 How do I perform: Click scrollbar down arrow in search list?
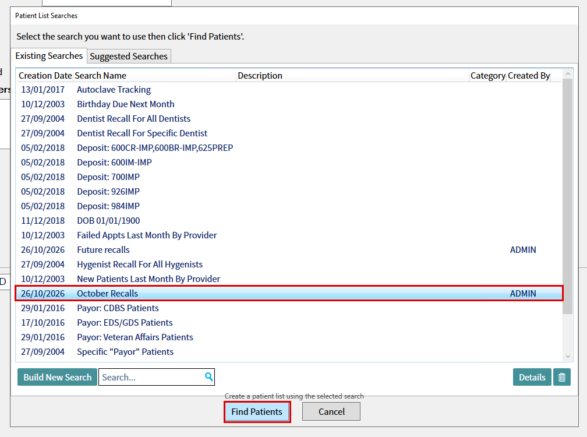568,357
